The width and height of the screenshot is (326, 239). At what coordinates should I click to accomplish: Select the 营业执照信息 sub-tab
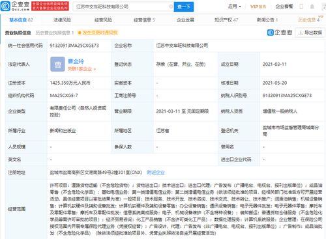click(18, 33)
